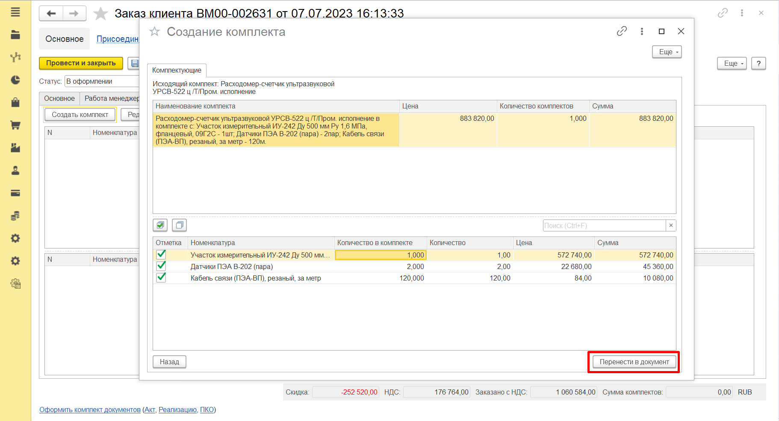Open the person/staff section in sidebar
This screenshot has width=779, height=421.
coord(15,170)
